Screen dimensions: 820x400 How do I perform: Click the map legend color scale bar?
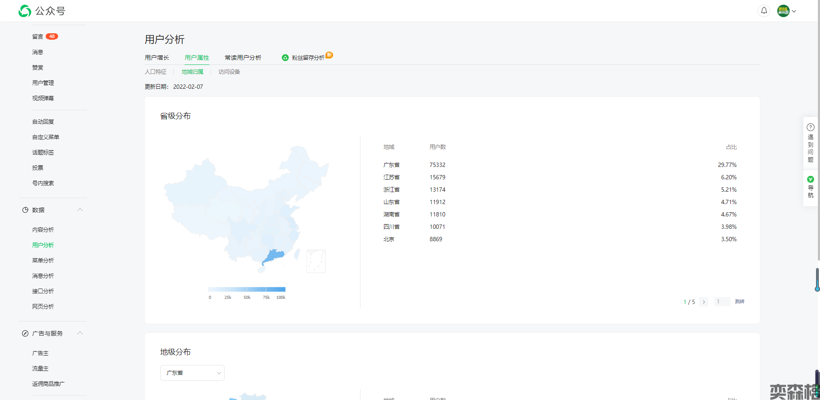click(246, 289)
